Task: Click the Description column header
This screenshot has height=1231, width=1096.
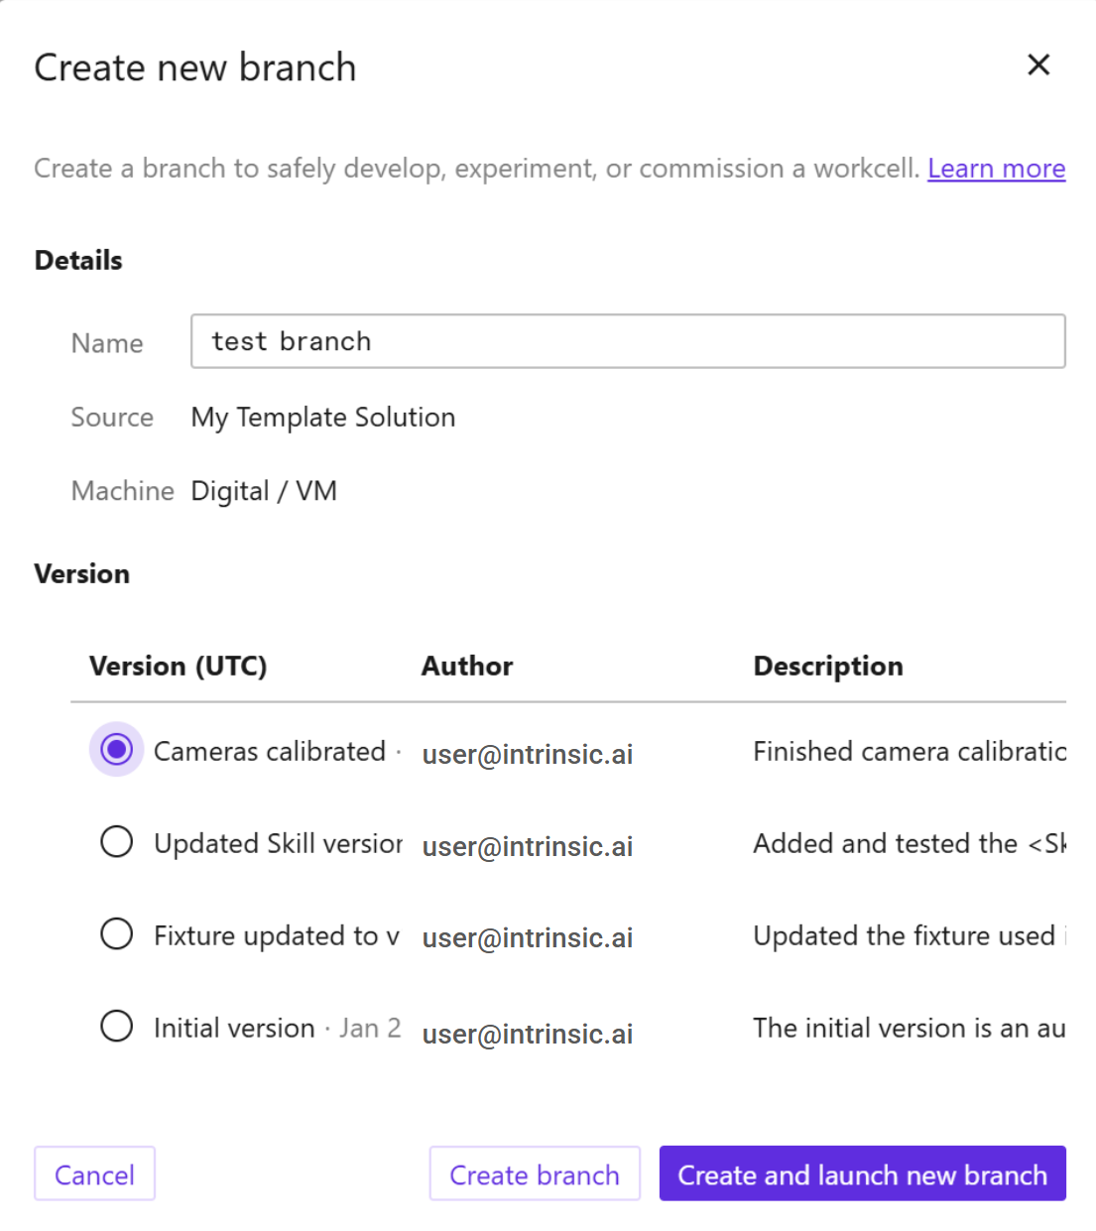Action: coord(828,666)
